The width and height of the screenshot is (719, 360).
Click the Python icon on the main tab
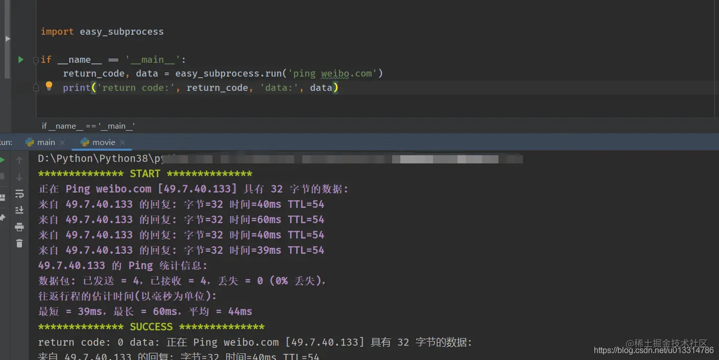pyautogui.click(x=30, y=142)
